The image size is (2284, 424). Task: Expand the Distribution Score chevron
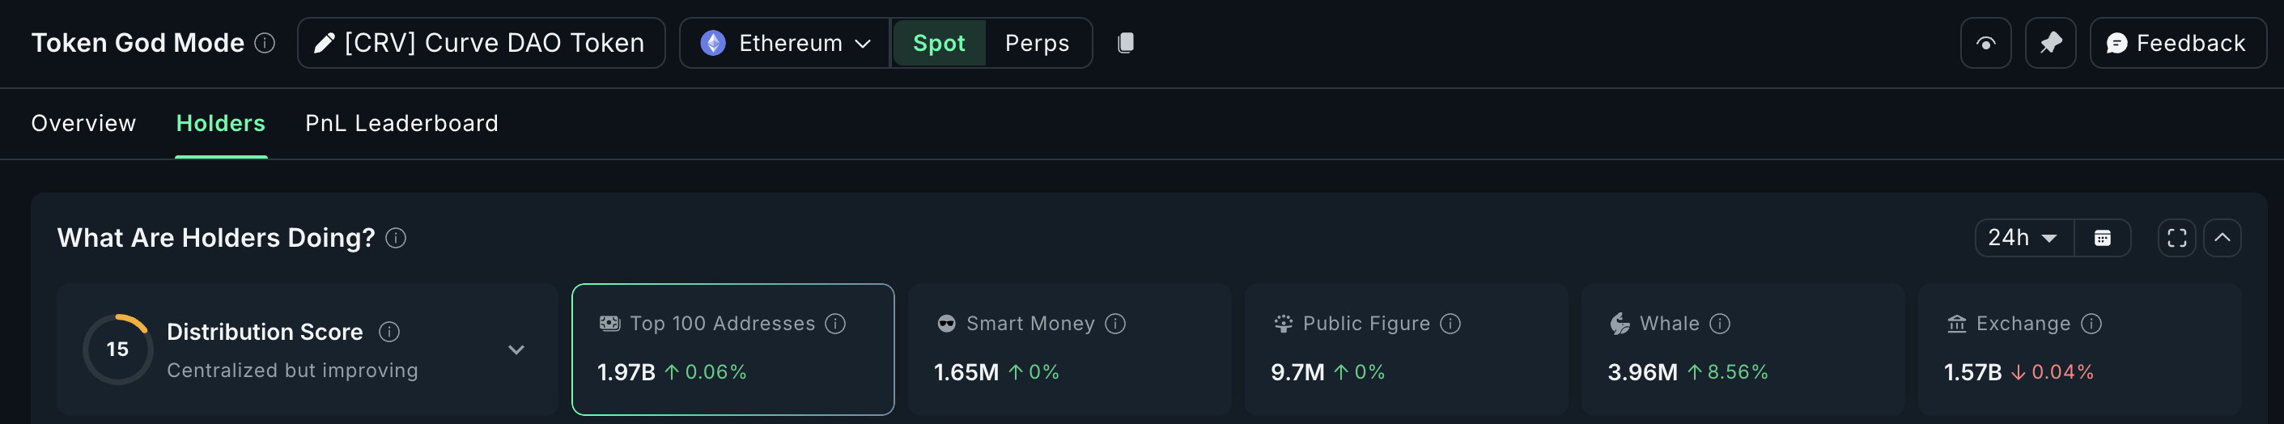[516, 350]
